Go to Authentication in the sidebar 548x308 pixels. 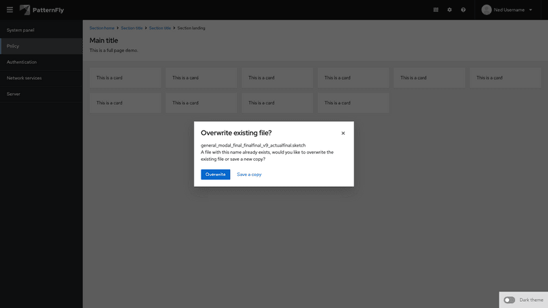(22, 62)
